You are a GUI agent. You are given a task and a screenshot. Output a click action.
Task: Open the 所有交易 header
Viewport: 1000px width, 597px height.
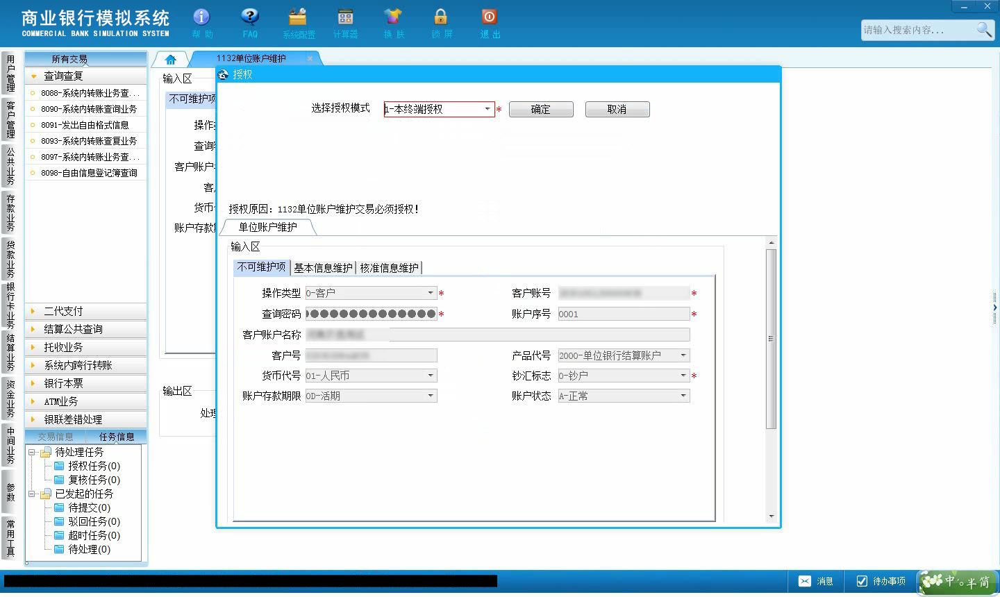point(86,59)
